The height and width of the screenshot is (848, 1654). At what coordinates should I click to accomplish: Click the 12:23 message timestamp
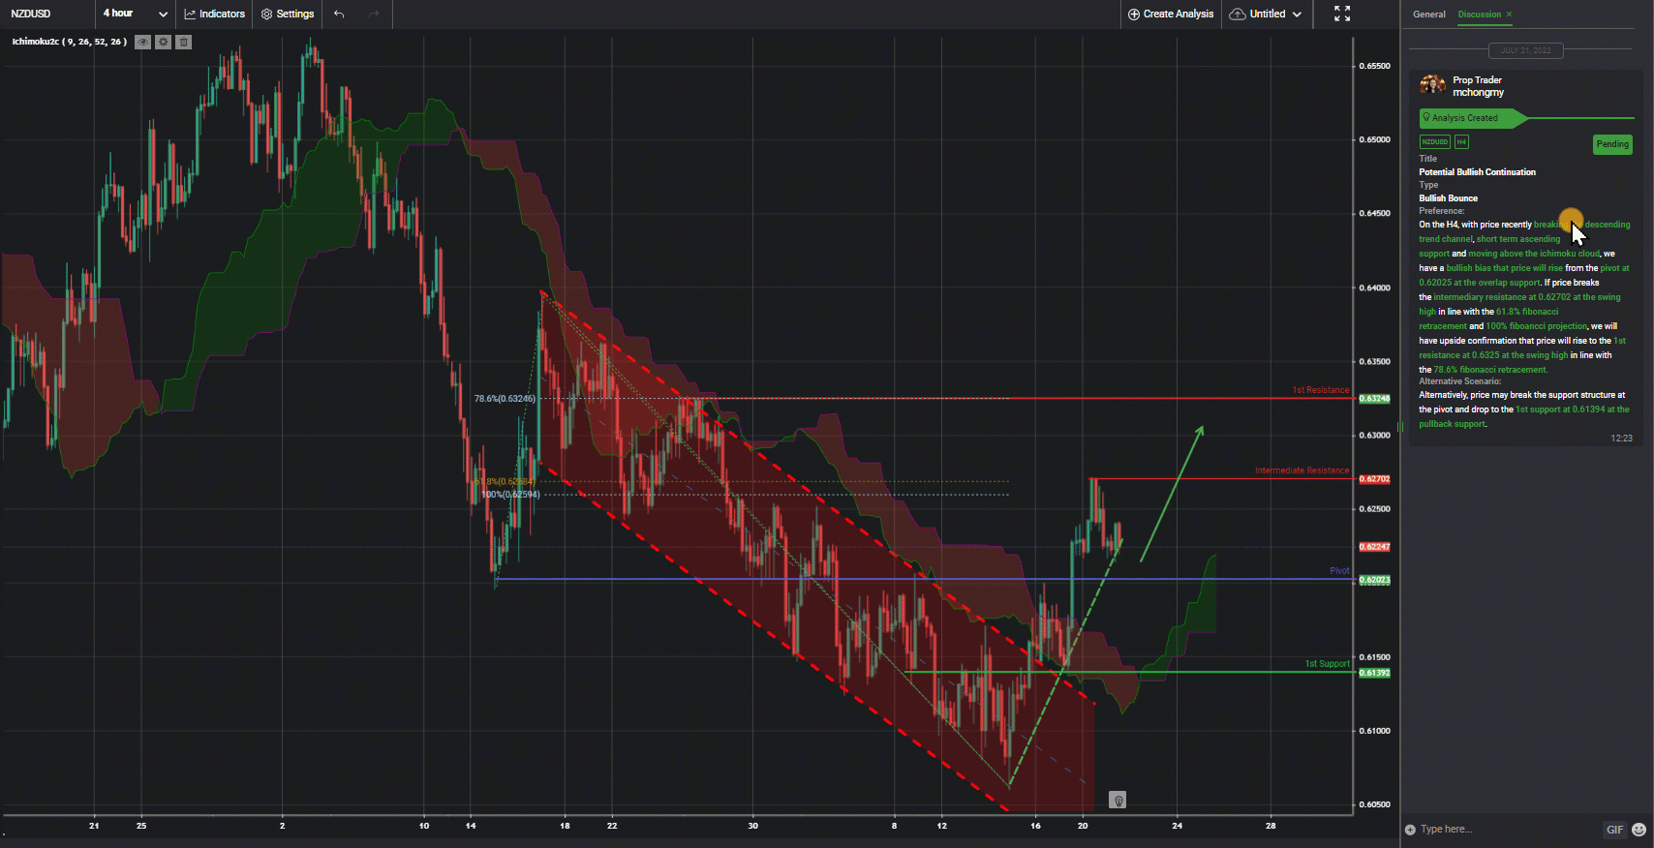(x=1621, y=439)
